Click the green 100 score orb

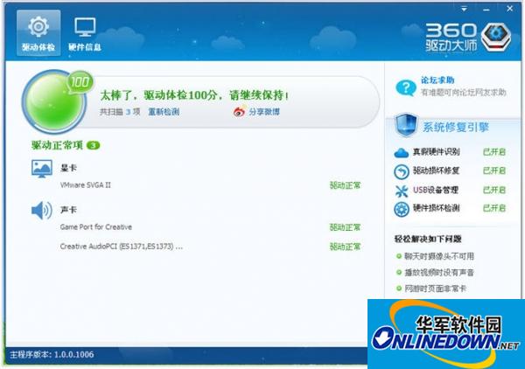(x=55, y=101)
